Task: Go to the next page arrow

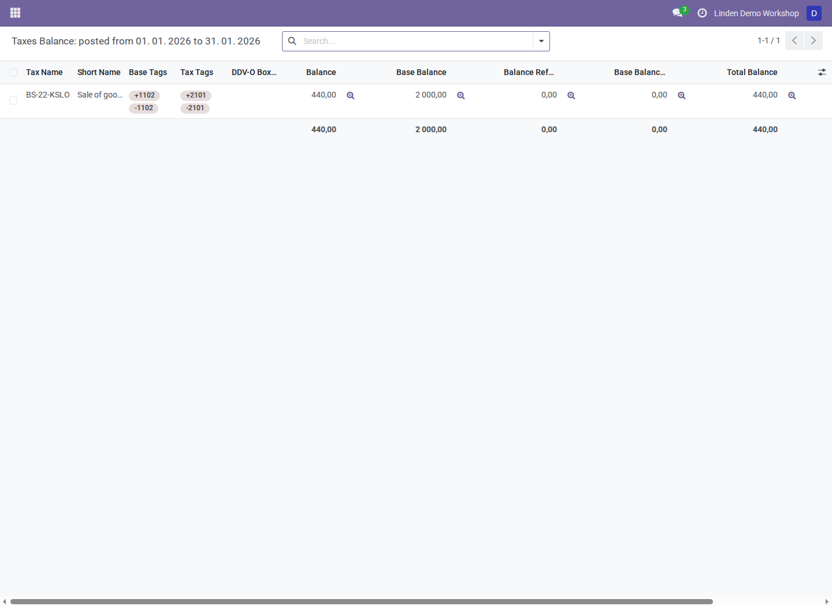Action: click(x=814, y=41)
